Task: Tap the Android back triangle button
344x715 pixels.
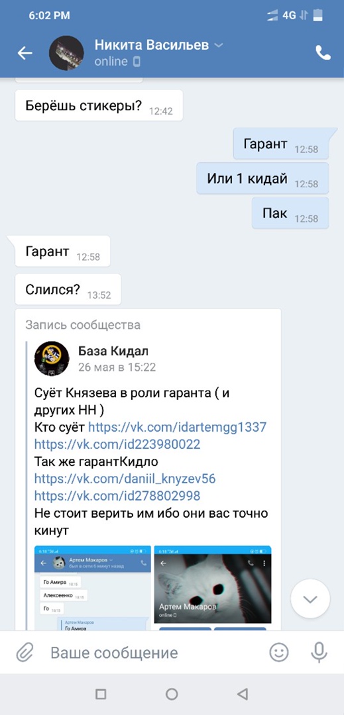Action: (x=243, y=694)
